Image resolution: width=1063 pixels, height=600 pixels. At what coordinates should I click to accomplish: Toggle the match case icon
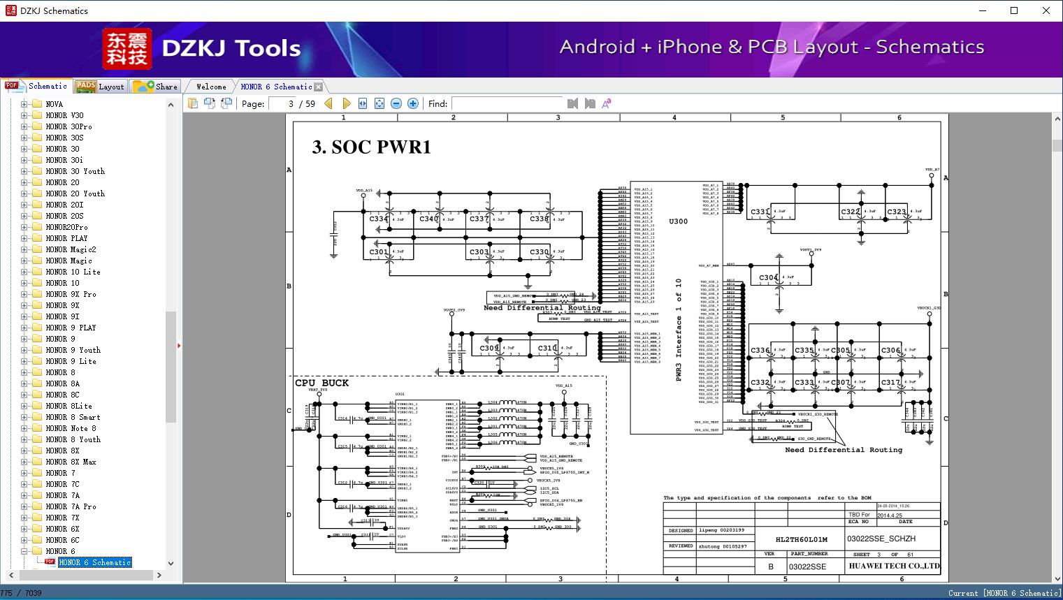(606, 103)
